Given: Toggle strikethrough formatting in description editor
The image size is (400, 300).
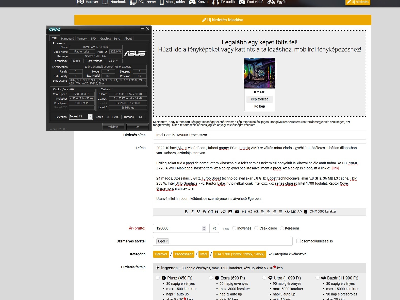Looking at the screenshot, I should click(204, 212).
